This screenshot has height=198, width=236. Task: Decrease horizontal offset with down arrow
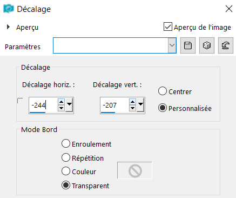(61, 108)
